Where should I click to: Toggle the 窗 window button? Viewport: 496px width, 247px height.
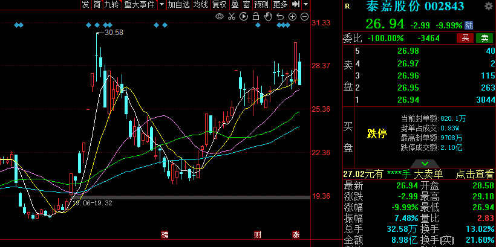(x=246, y=4)
